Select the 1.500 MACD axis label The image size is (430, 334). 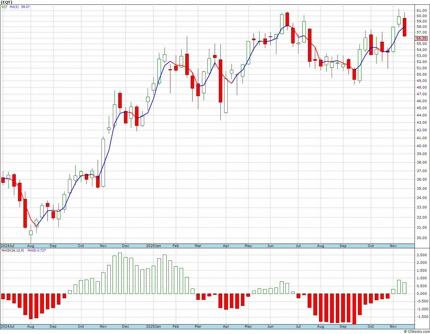422,270
